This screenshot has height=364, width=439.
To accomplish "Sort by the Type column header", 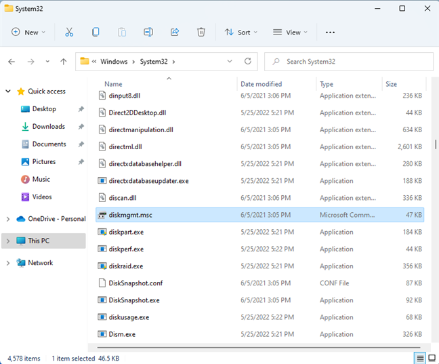I will pos(327,84).
